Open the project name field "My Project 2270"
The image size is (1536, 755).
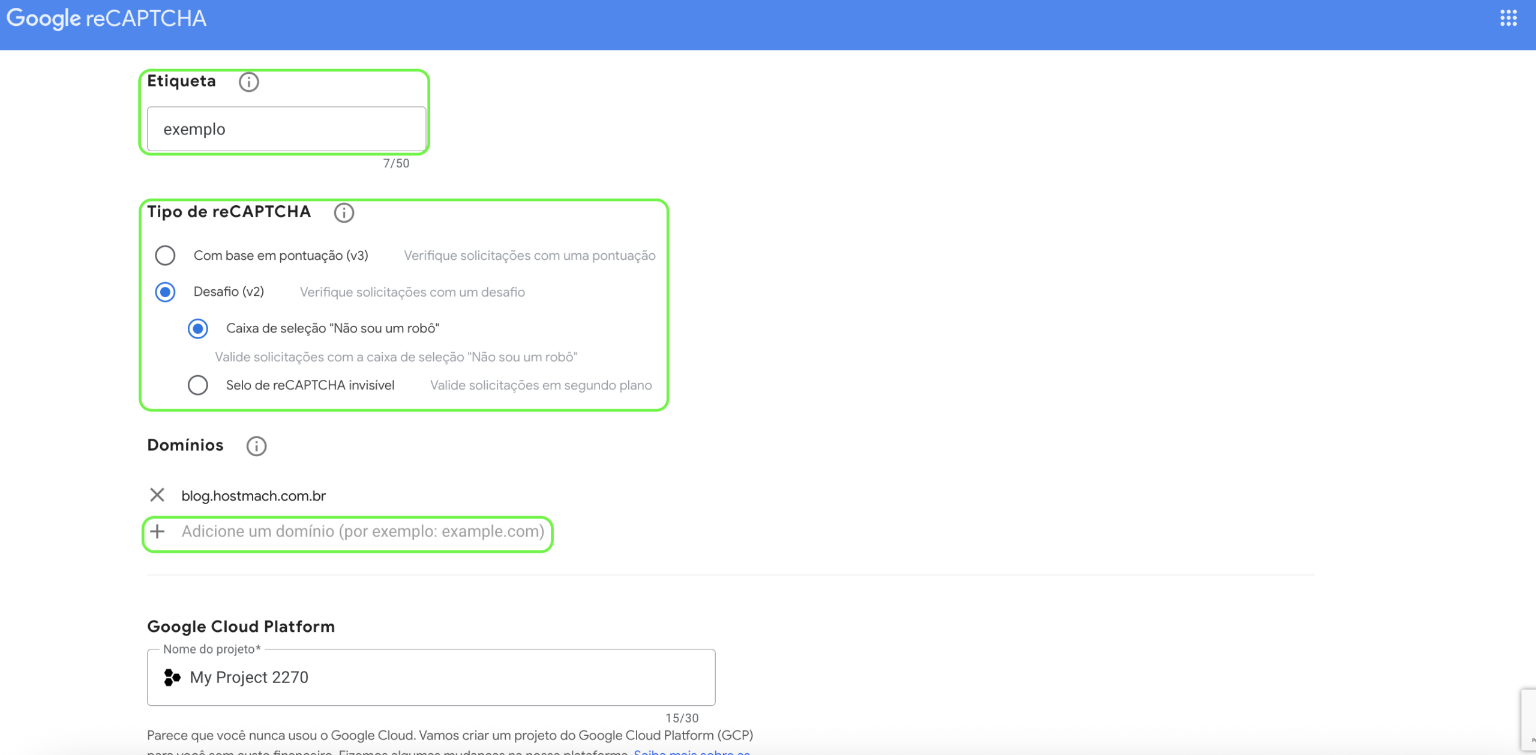tap(431, 678)
